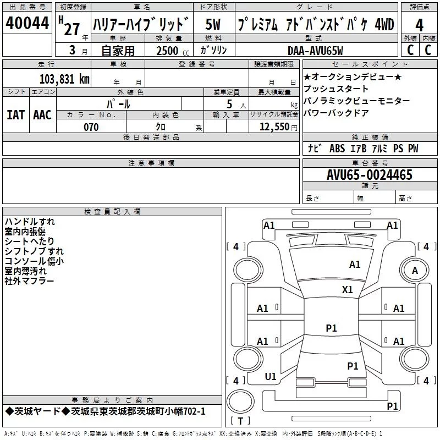Click the A1 mark at diagram top-left corner
Image resolution: width=440 pixels, height=440 pixels.
(269, 226)
